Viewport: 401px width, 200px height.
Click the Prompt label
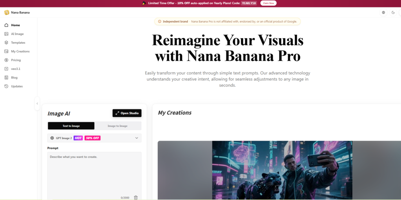(53, 148)
